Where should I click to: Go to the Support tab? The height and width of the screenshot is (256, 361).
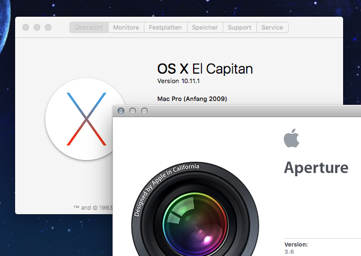coord(240,27)
